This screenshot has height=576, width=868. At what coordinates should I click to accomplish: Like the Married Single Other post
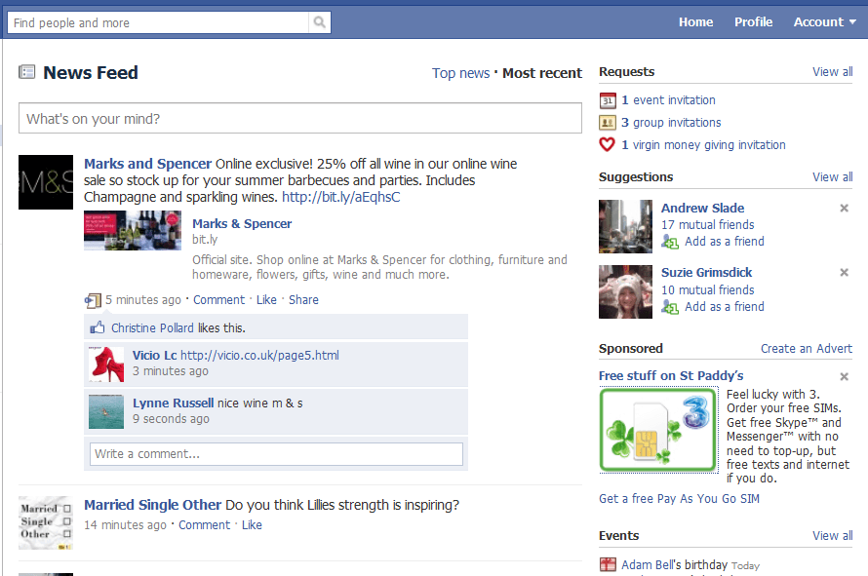tap(252, 525)
